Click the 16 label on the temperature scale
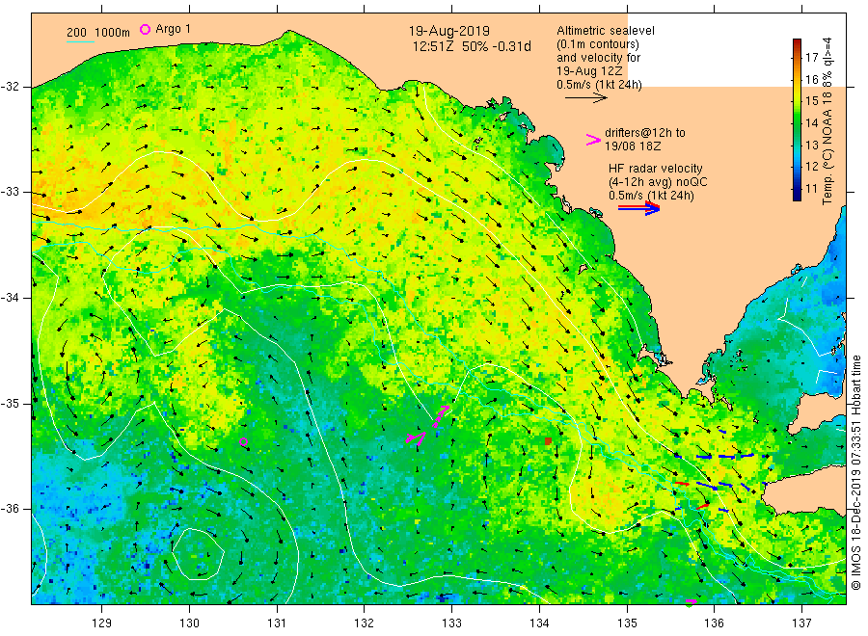868x636 pixels. click(x=811, y=80)
